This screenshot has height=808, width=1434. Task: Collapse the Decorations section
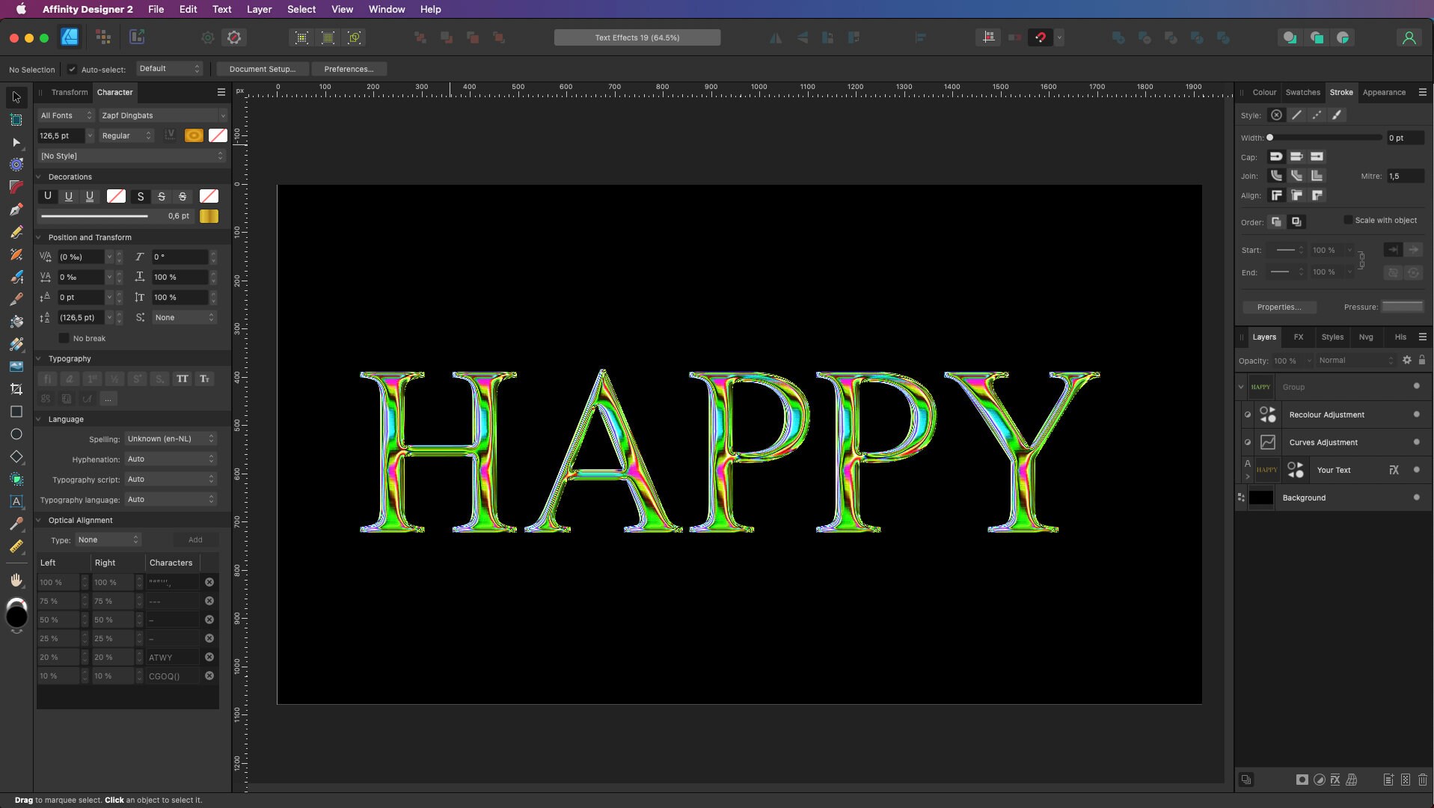tap(39, 177)
